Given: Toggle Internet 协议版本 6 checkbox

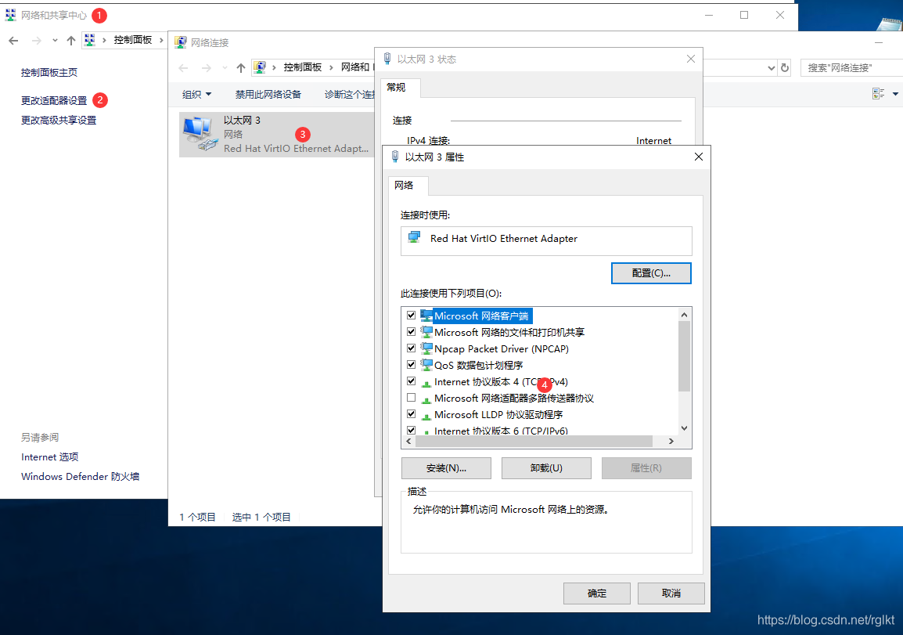Looking at the screenshot, I should click(x=411, y=430).
